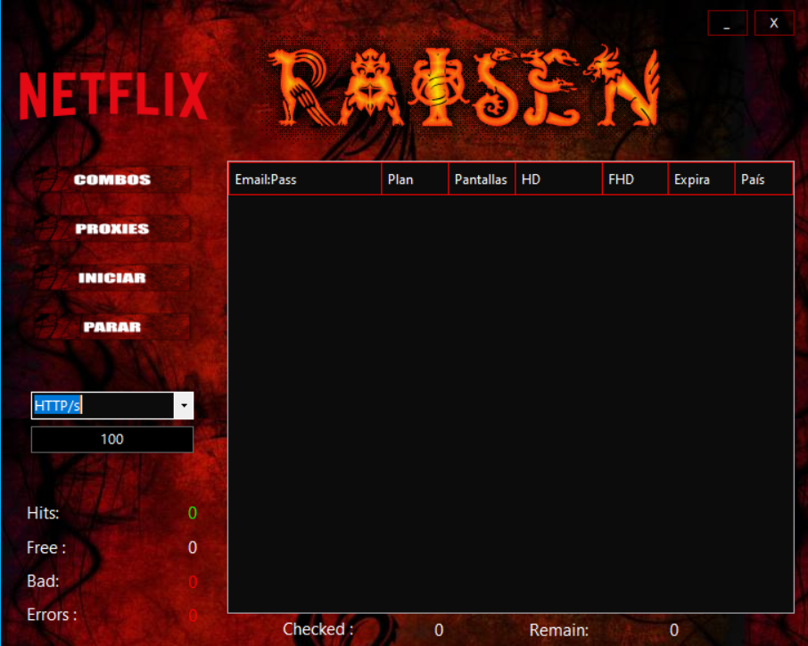Click the RAISEN dragon-letter logo

[x=463, y=87]
